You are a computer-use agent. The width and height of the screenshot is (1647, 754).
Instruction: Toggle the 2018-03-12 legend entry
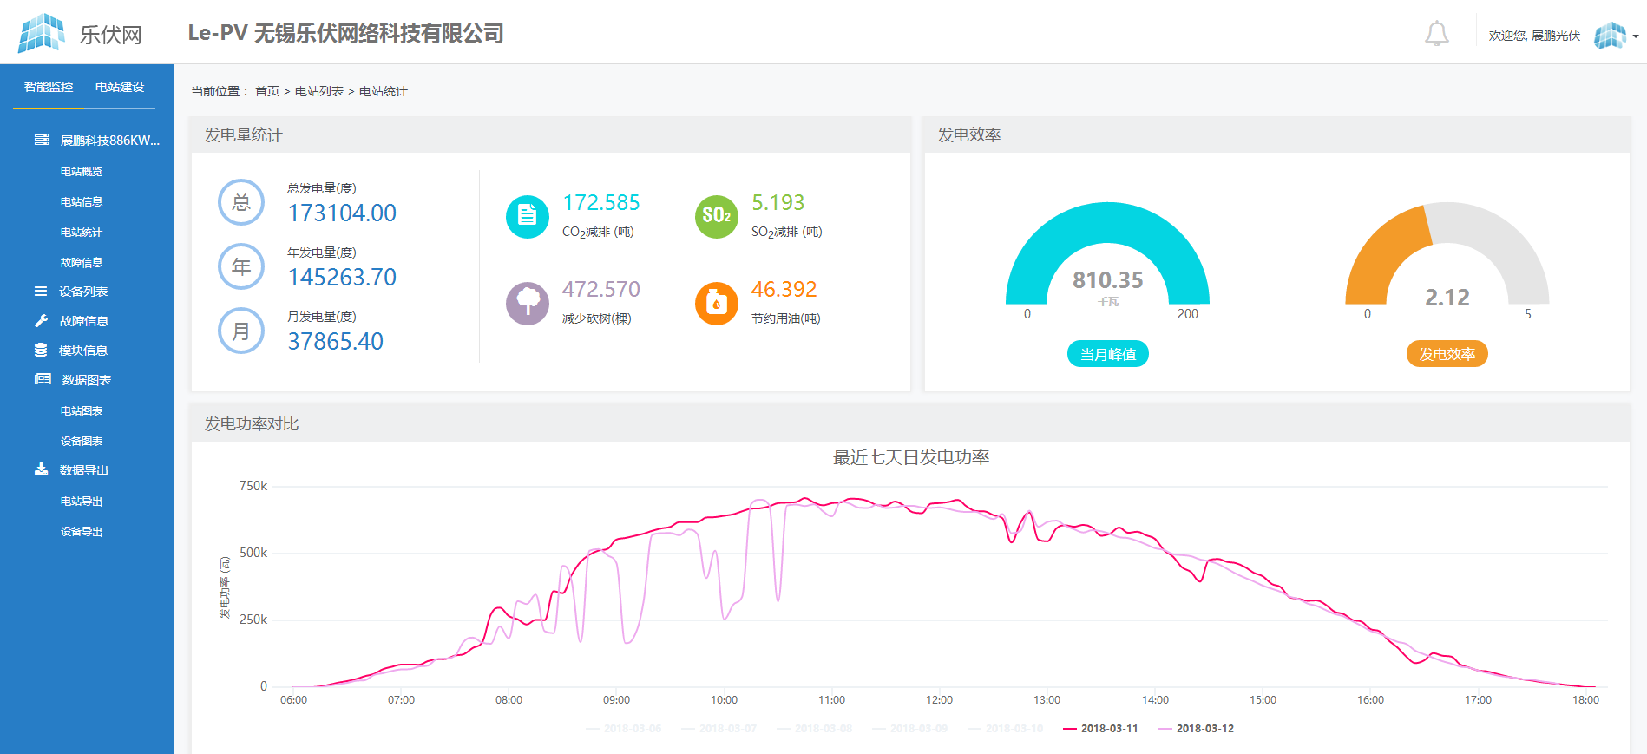click(1196, 729)
